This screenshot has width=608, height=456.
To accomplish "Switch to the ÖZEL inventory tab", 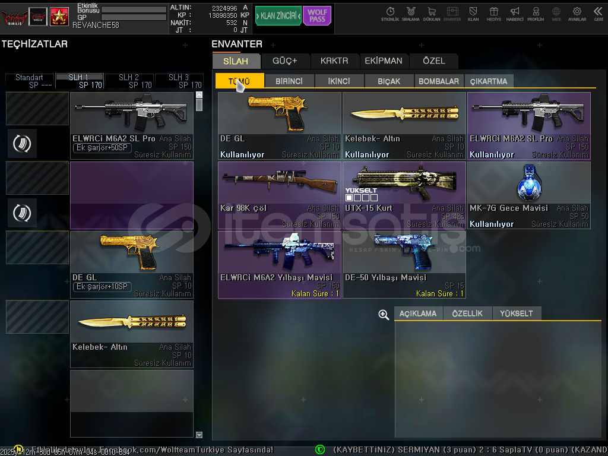I will pos(433,61).
